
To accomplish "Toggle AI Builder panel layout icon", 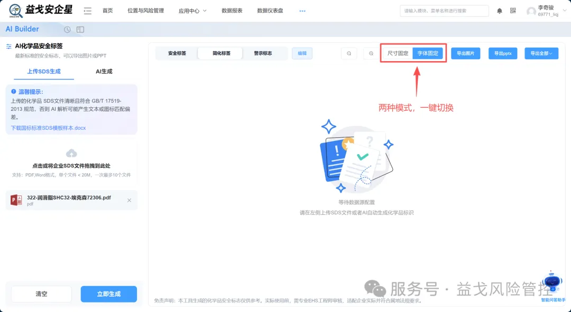I will click(80, 30).
